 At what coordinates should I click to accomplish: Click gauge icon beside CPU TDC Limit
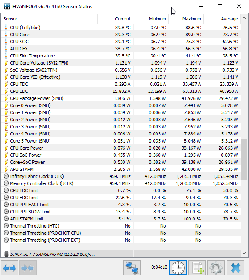pos(6,190)
